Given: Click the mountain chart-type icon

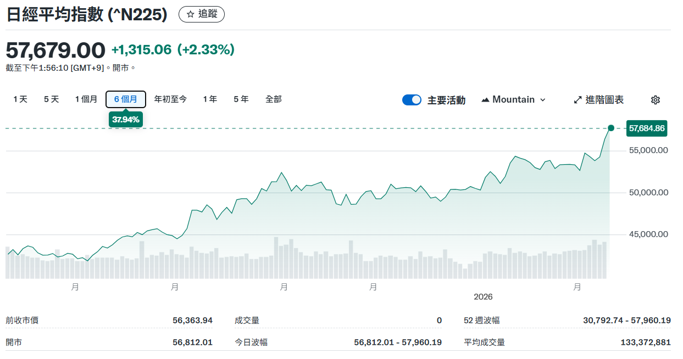Looking at the screenshot, I should click(485, 100).
